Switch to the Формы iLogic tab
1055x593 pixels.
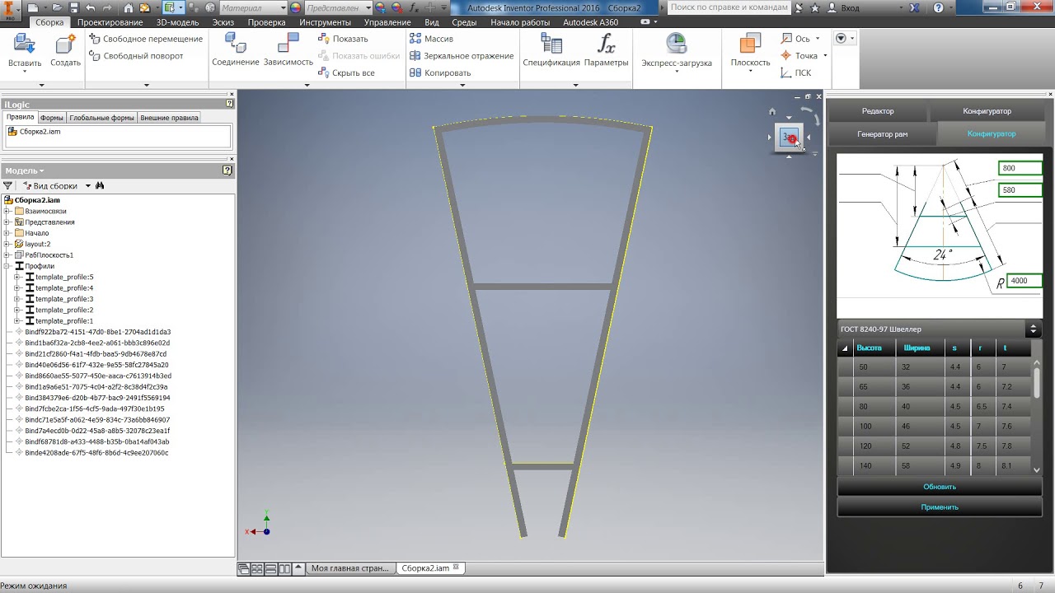click(x=51, y=118)
